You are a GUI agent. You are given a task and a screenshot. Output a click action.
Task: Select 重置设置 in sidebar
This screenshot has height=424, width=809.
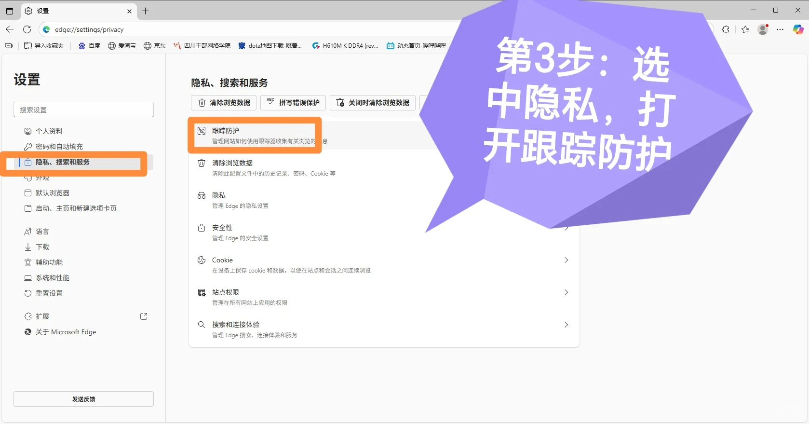point(83,293)
